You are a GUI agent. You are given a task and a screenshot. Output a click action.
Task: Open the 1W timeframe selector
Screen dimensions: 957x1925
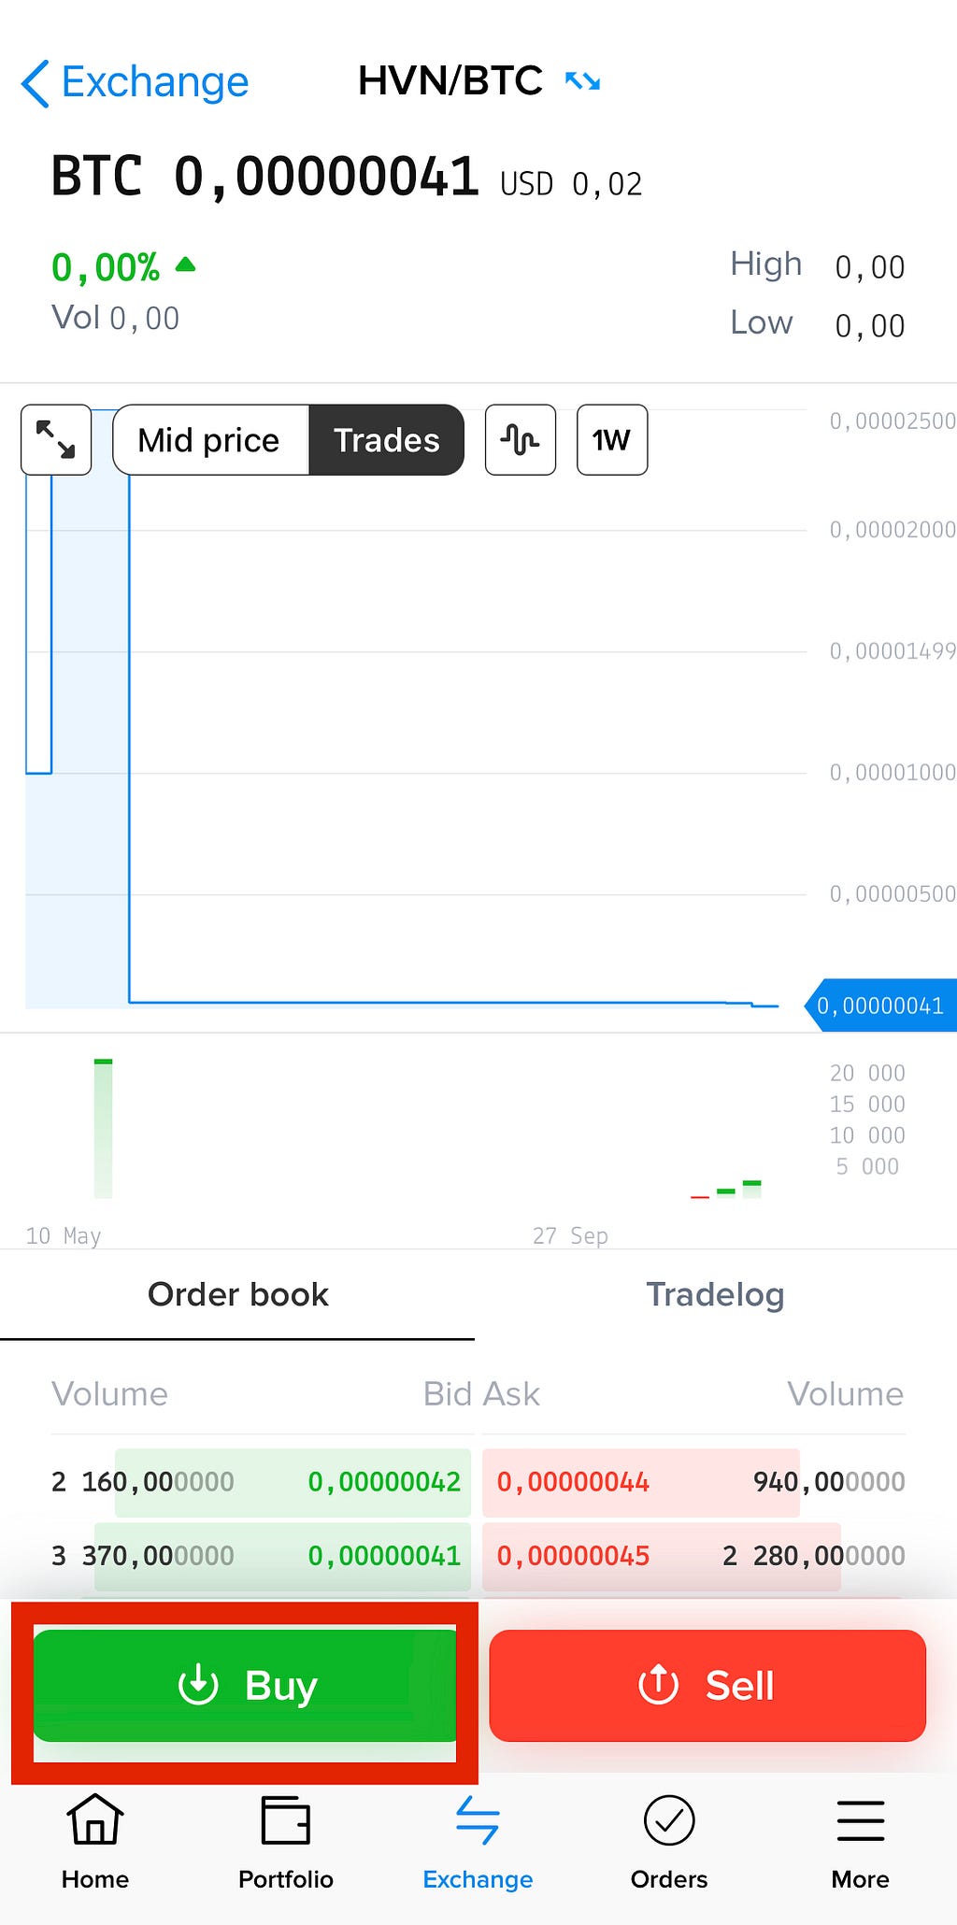[612, 439]
